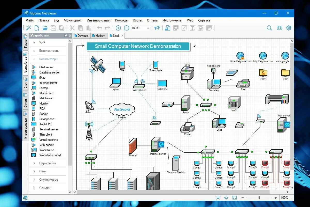Click the zoom slider minus button

pos(243,198)
